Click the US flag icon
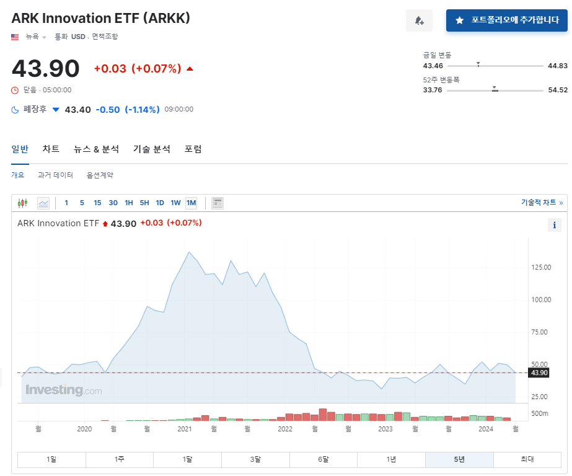This screenshot has width=572, height=476. (x=15, y=37)
